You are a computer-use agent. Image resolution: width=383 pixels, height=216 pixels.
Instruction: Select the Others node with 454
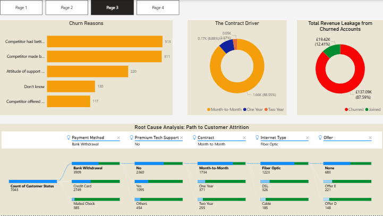coord(158,200)
